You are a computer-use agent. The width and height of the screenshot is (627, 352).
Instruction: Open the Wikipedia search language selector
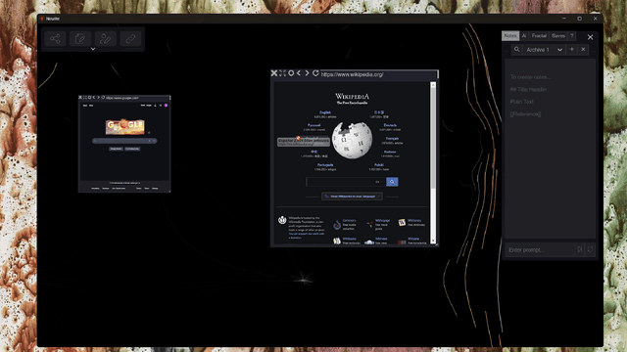tap(379, 182)
